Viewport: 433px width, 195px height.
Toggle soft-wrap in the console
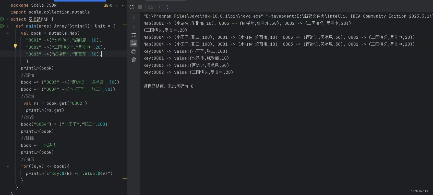coord(134,35)
